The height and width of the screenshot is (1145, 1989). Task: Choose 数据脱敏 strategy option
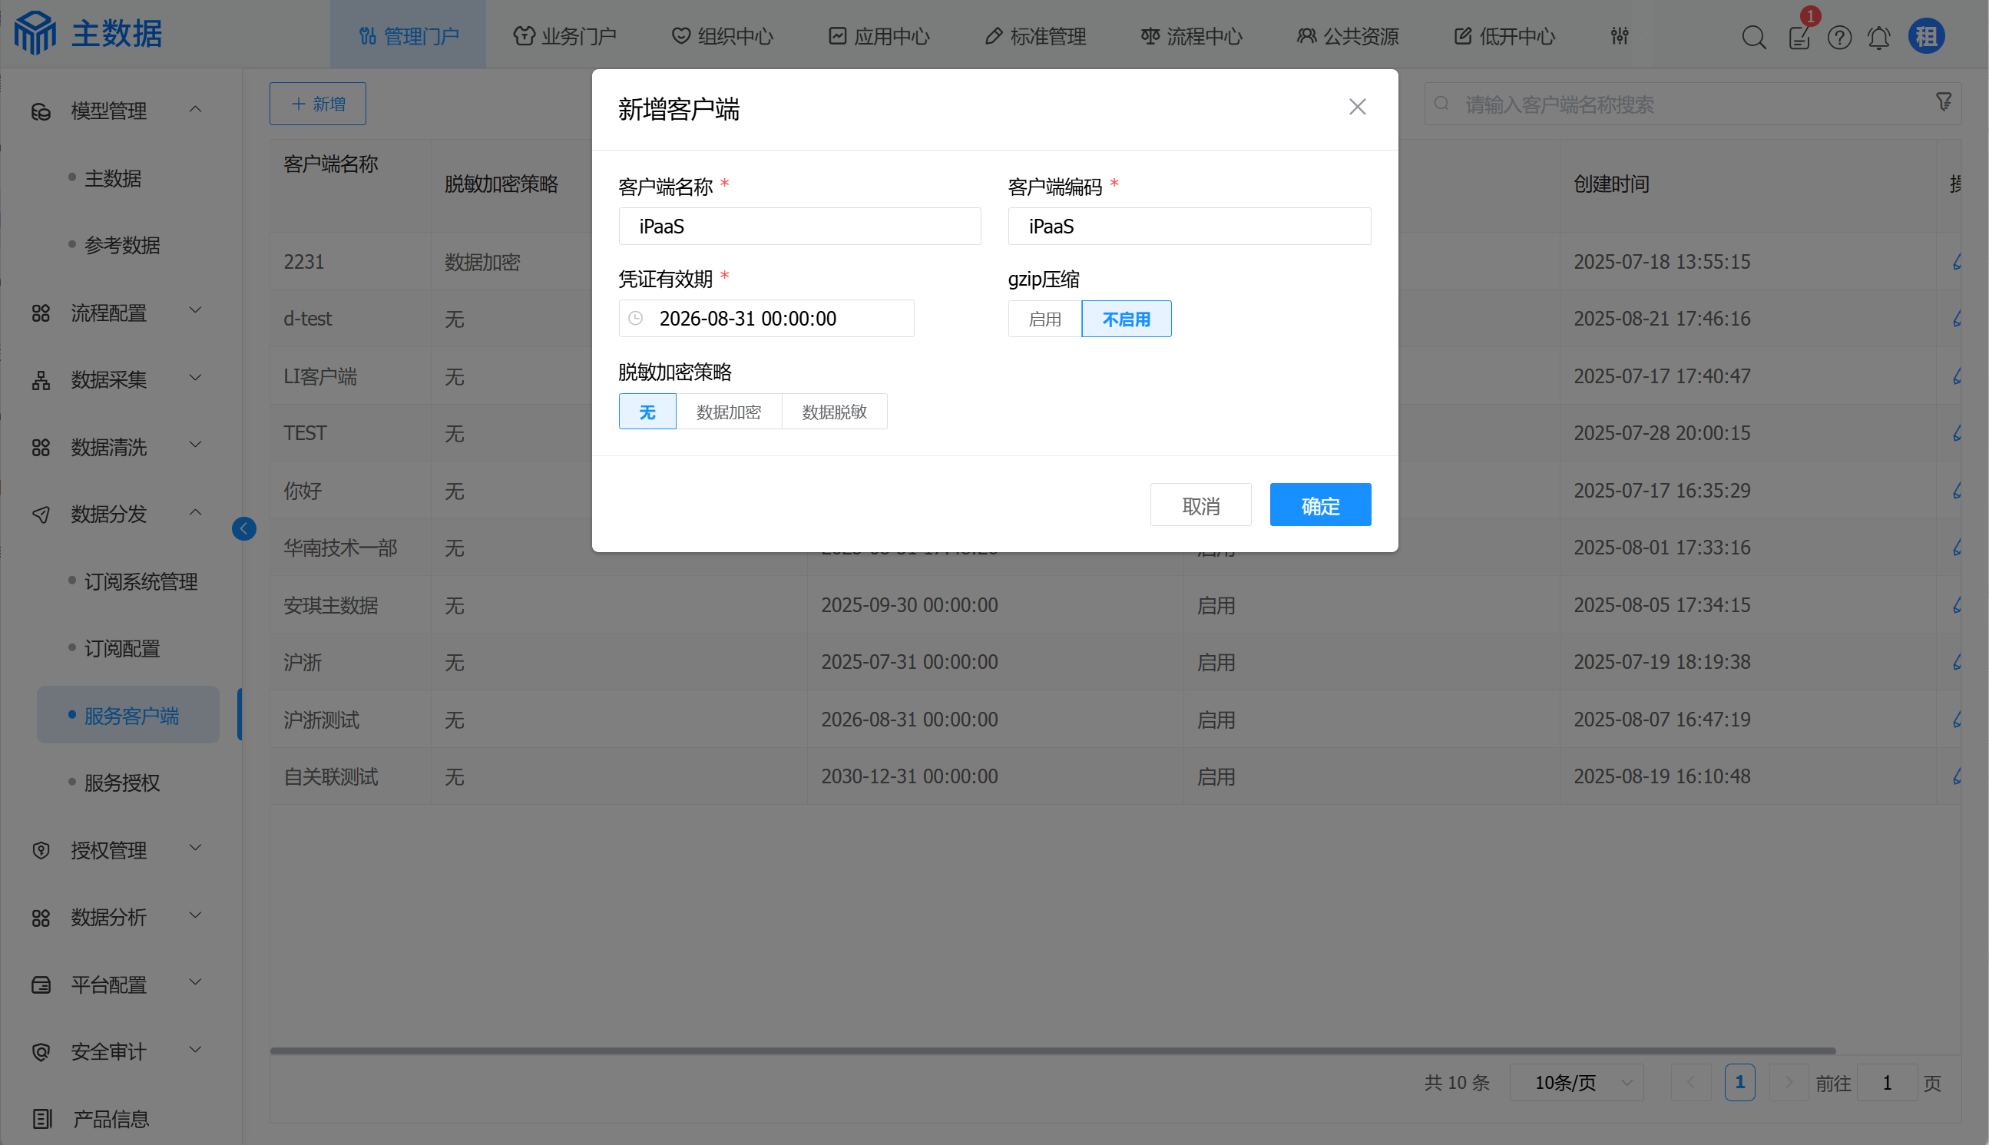(x=833, y=412)
